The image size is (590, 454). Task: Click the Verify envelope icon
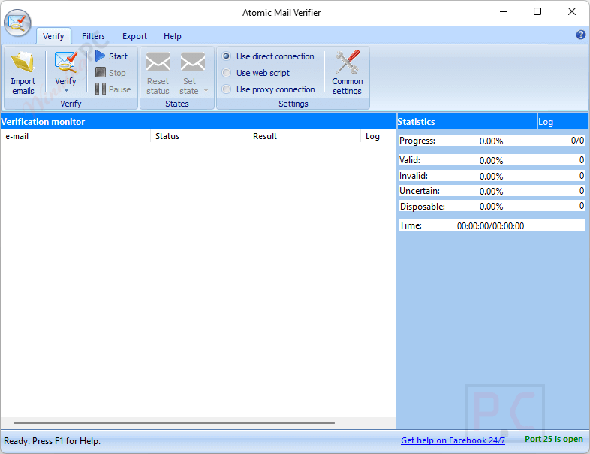tap(66, 62)
